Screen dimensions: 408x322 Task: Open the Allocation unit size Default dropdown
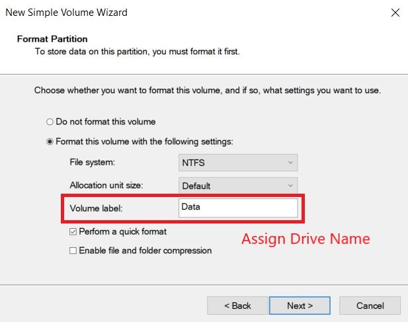(x=238, y=185)
